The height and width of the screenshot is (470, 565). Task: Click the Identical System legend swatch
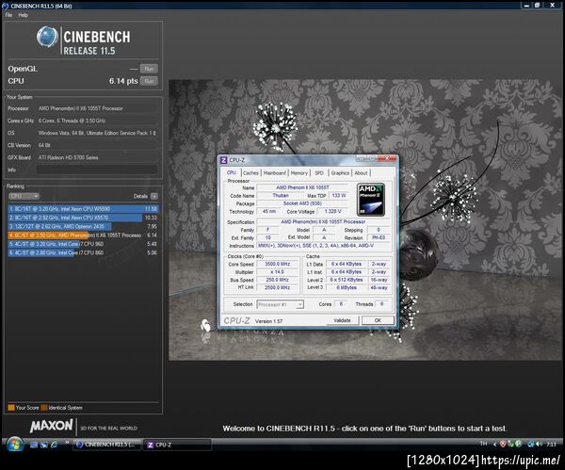click(x=44, y=408)
